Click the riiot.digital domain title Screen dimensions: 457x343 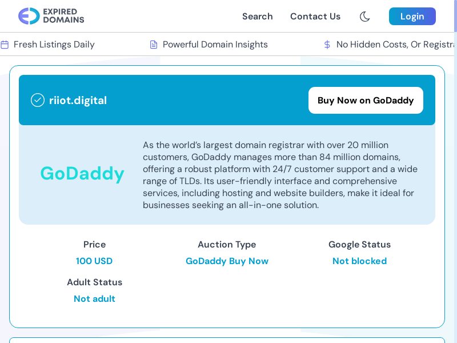coord(78,101)
